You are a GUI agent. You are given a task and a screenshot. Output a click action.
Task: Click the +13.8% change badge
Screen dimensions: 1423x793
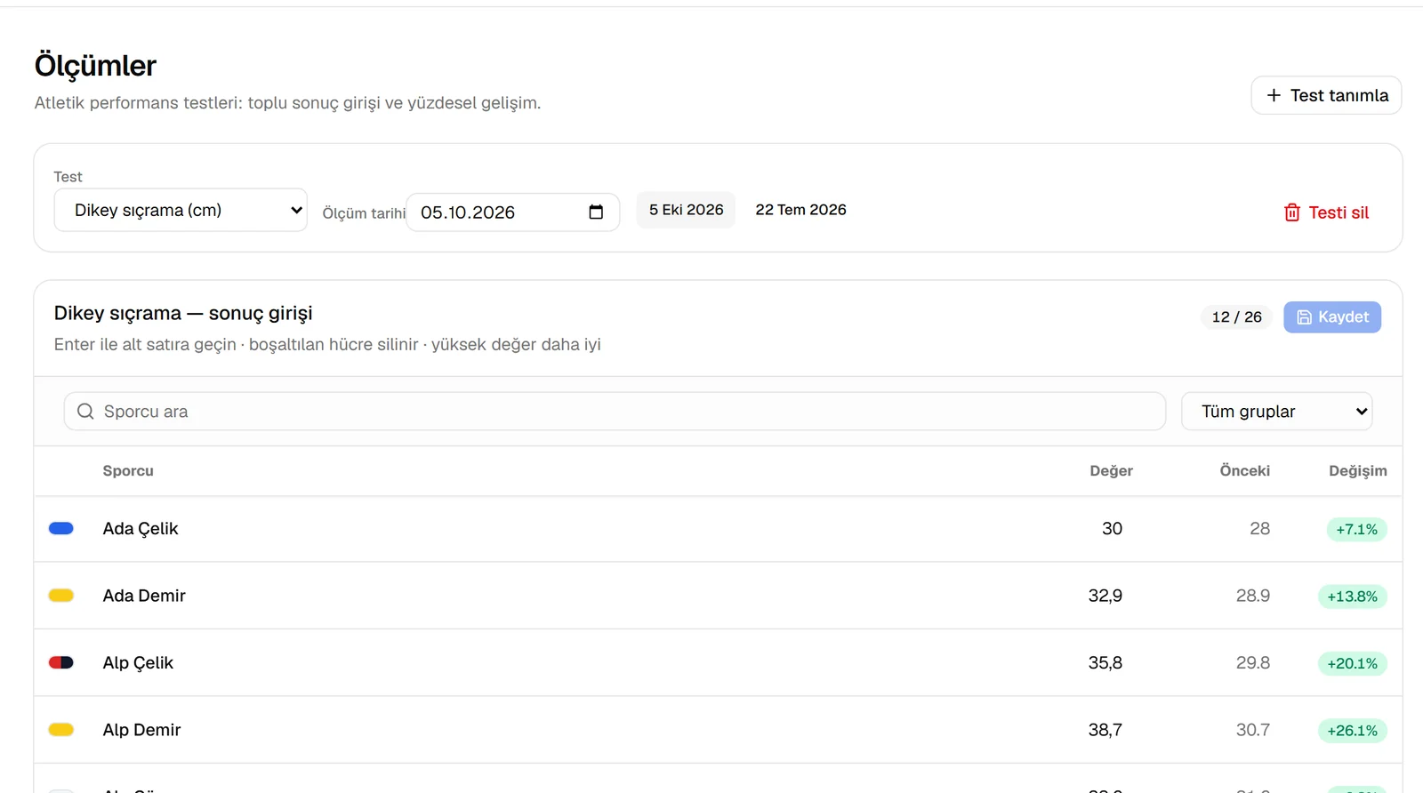pyautogui.click(x=1352, y=597)
